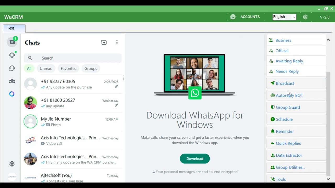Open Quick Replies
This screenshot has width=335, height=188.
coord(296,143)
